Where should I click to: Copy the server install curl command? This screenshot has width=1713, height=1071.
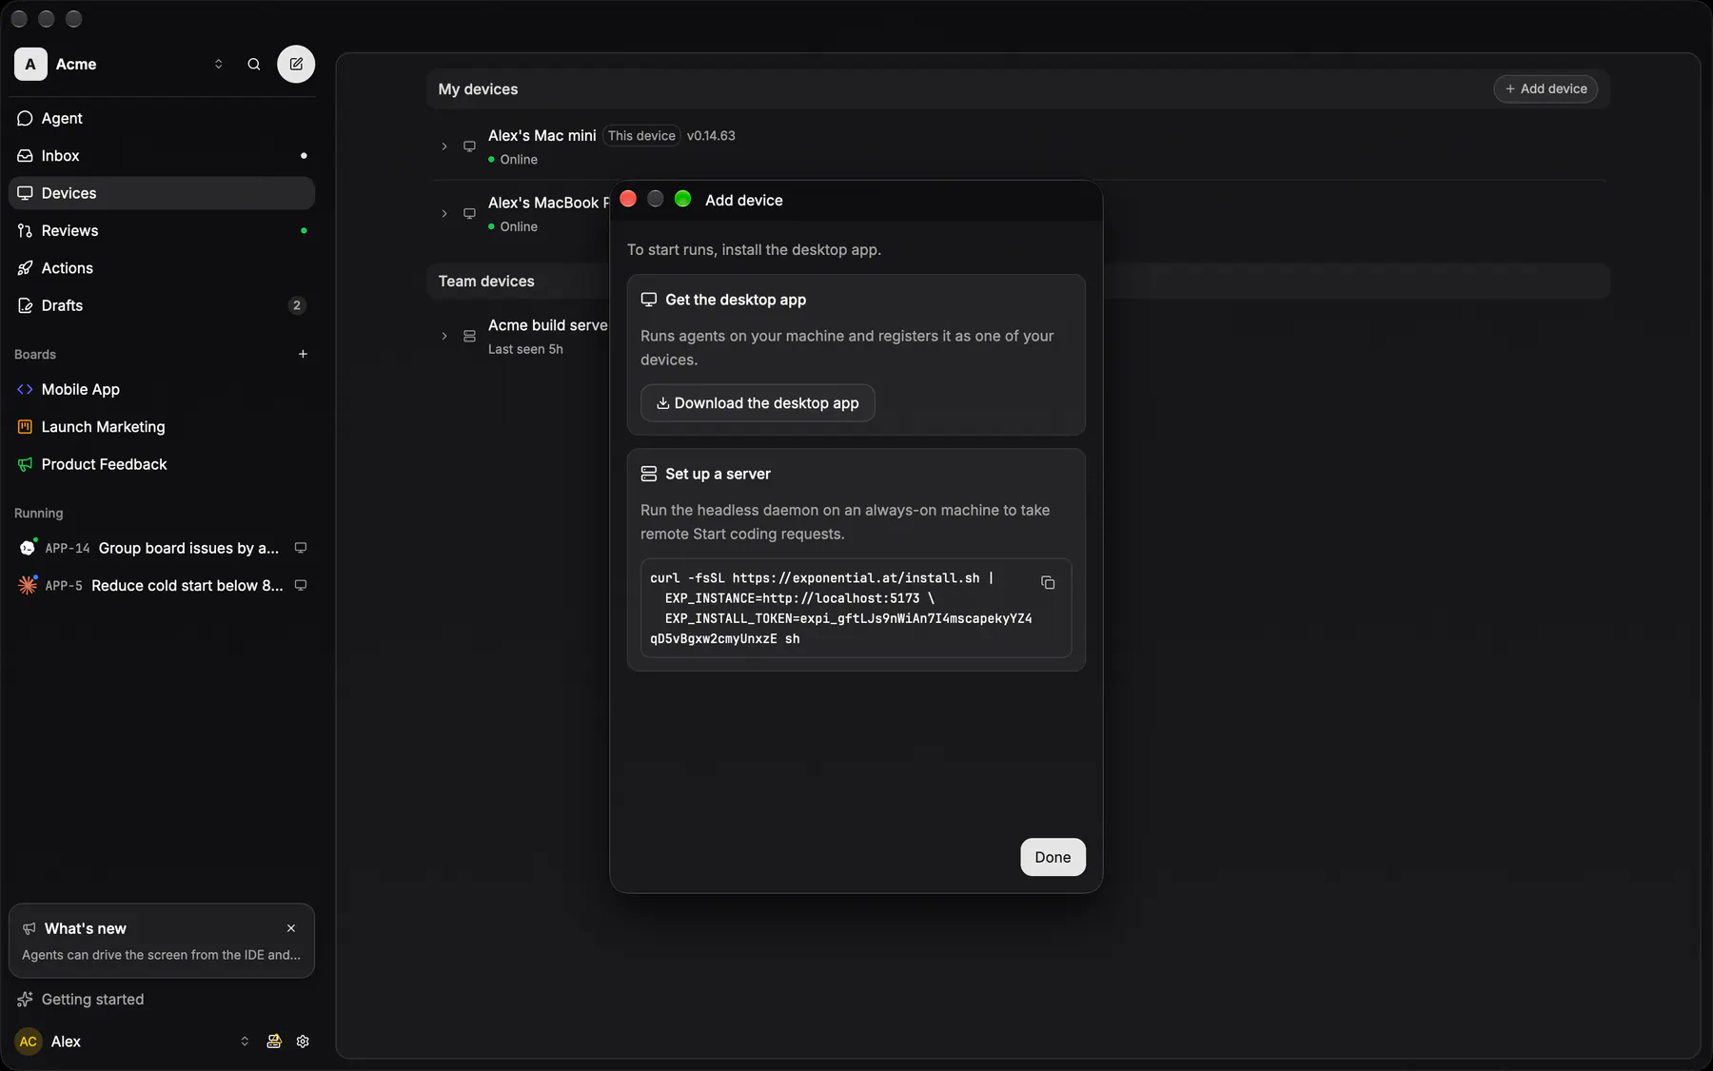1048,582
